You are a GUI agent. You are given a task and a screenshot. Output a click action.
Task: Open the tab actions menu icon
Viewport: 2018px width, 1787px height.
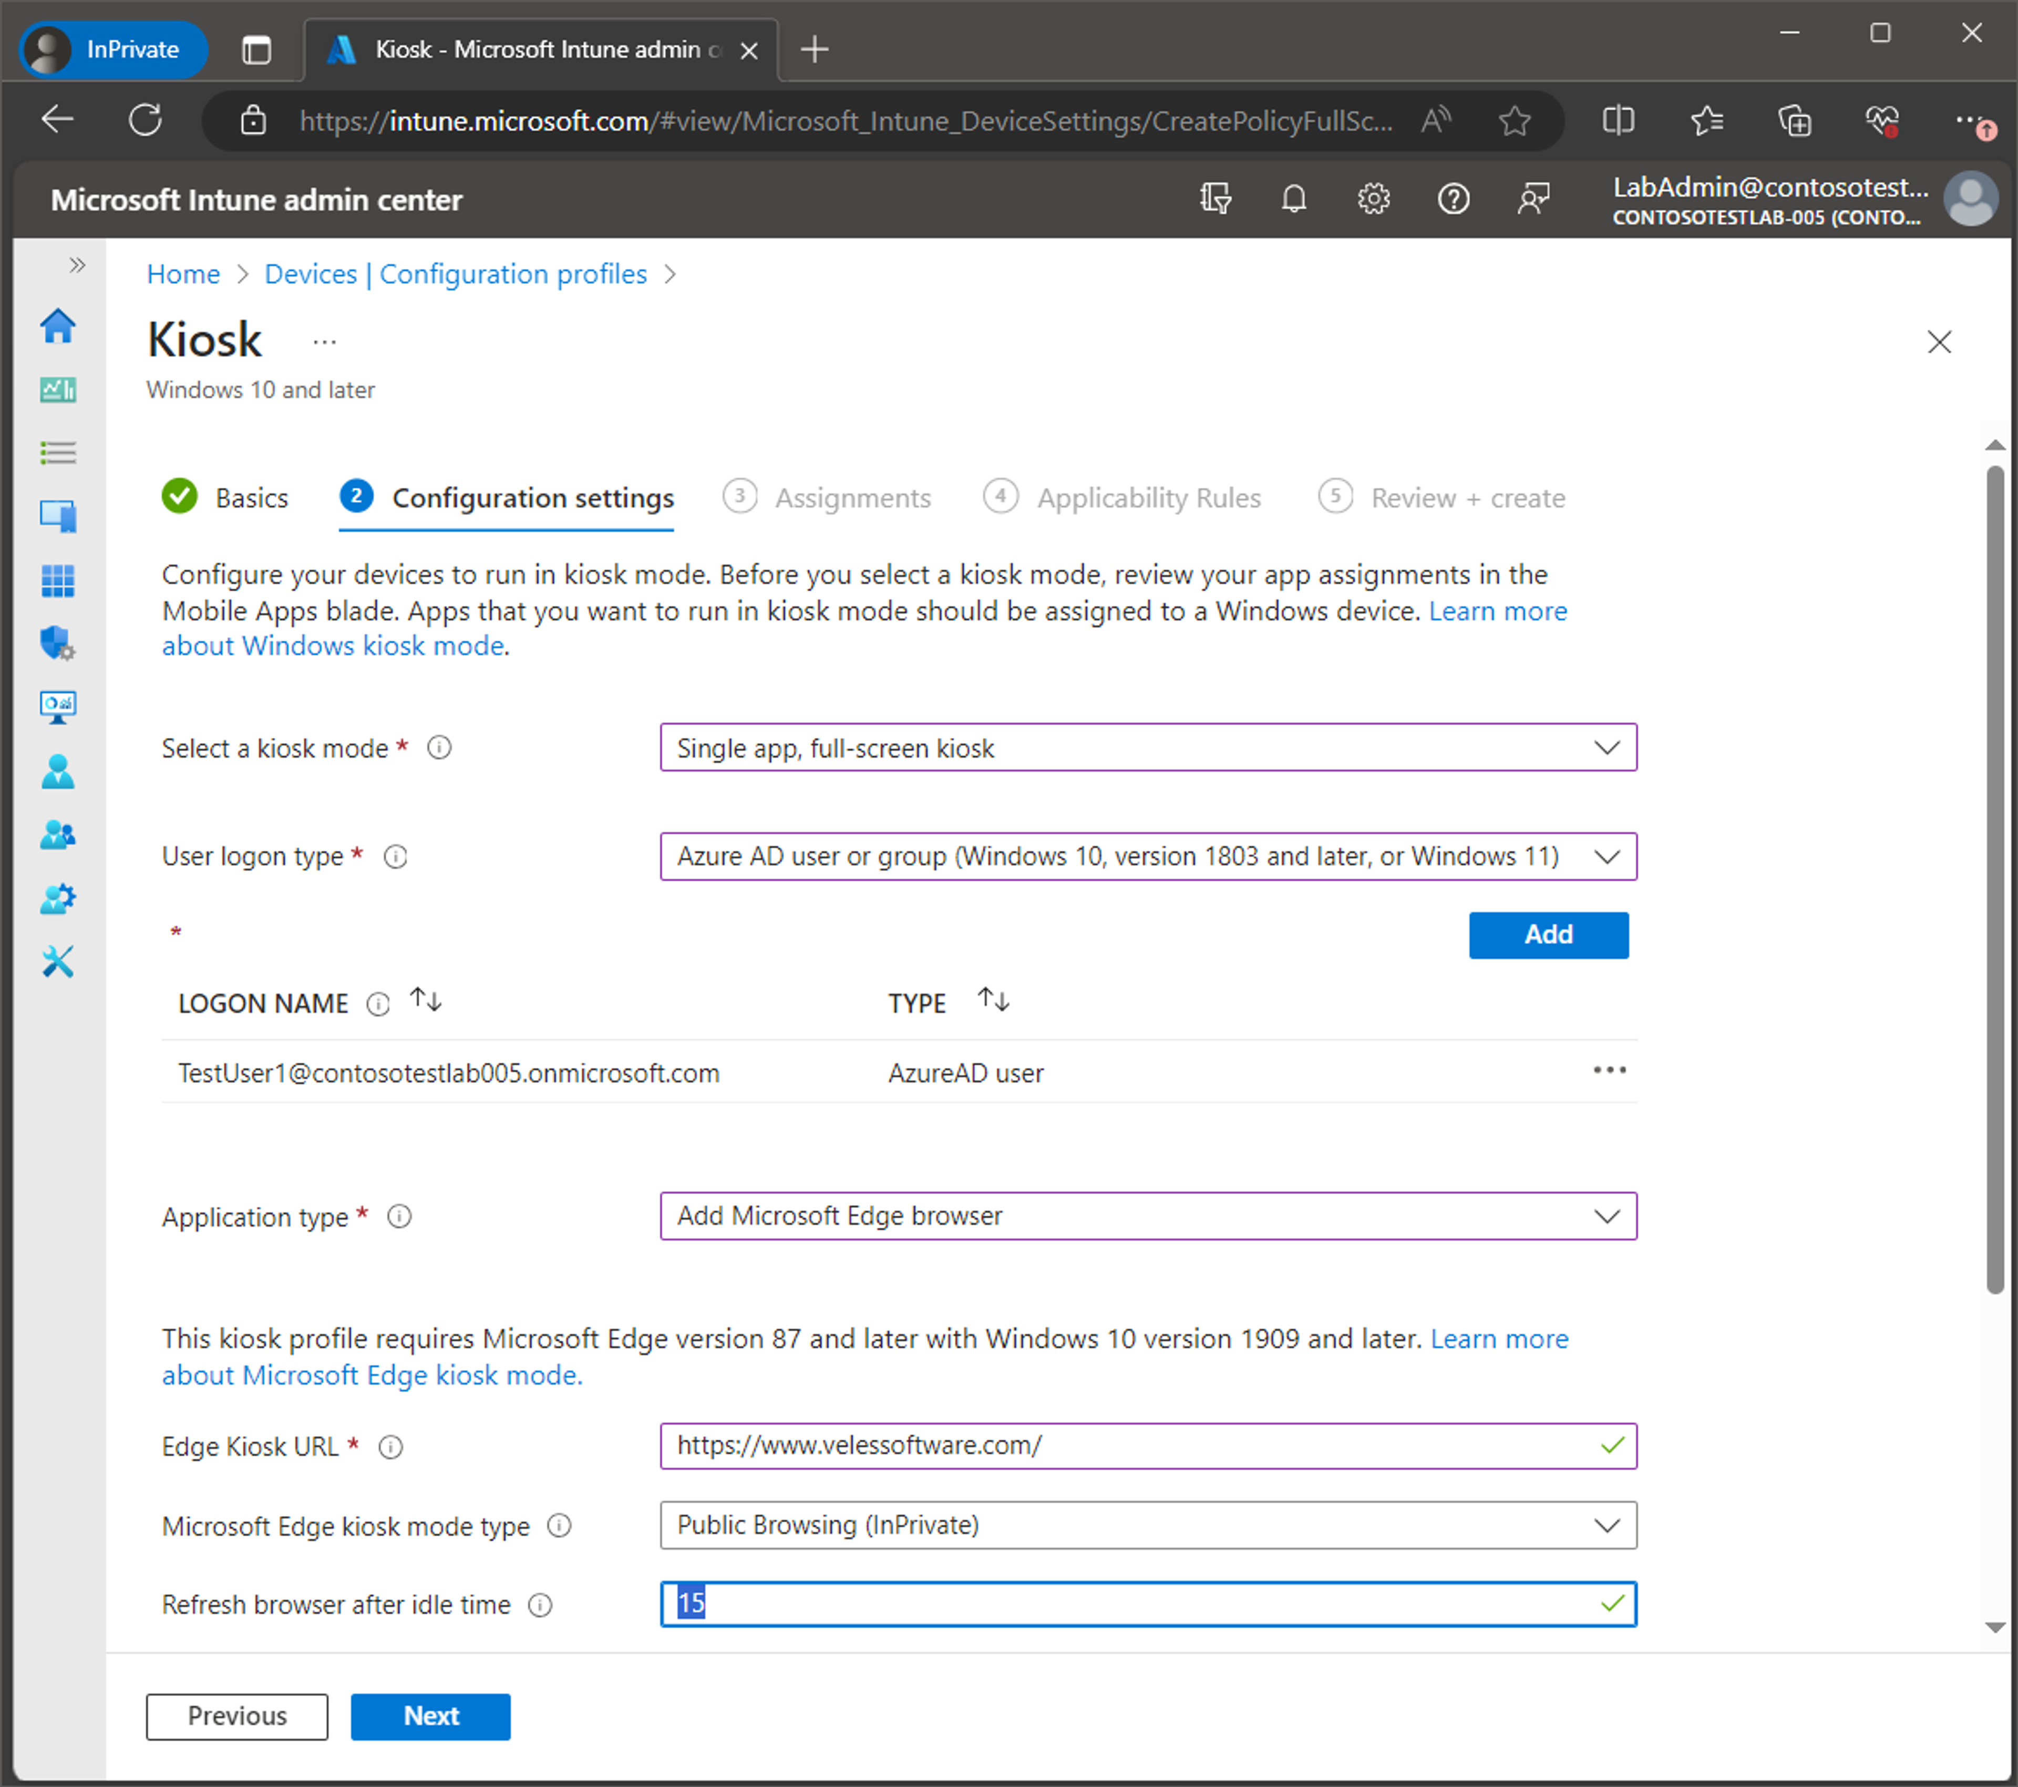point(256,49)
